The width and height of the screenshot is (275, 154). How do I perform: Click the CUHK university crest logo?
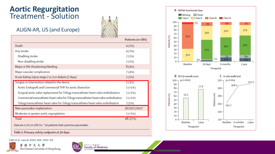click(12, 147)
